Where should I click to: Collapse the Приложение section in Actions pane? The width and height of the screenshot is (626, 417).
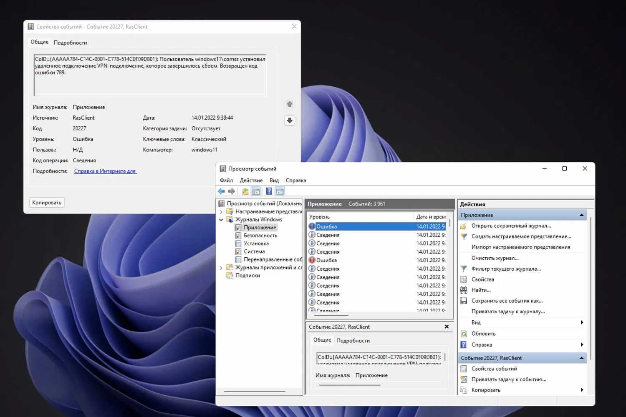coord(581,215)
